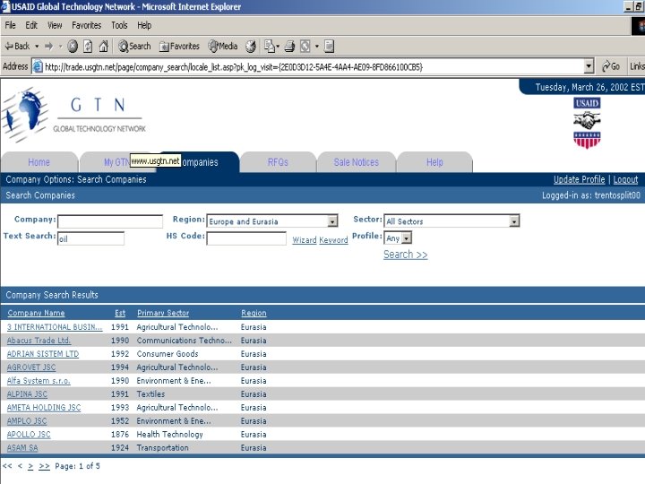Sort by Region column header
This screenshot has width=645, height=484.
(x=254, y=313)
